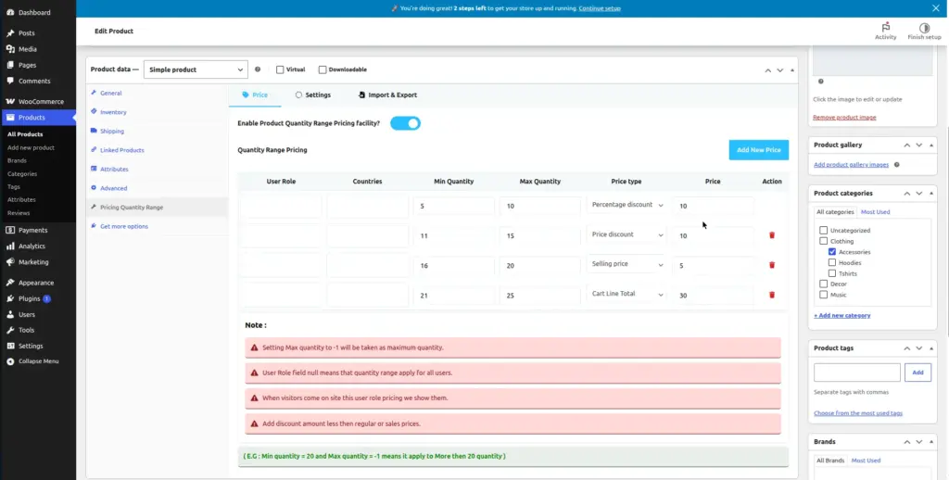Check the Uncategorized category
This screenshot has height=480, width=949.
[x=823, y=231]
